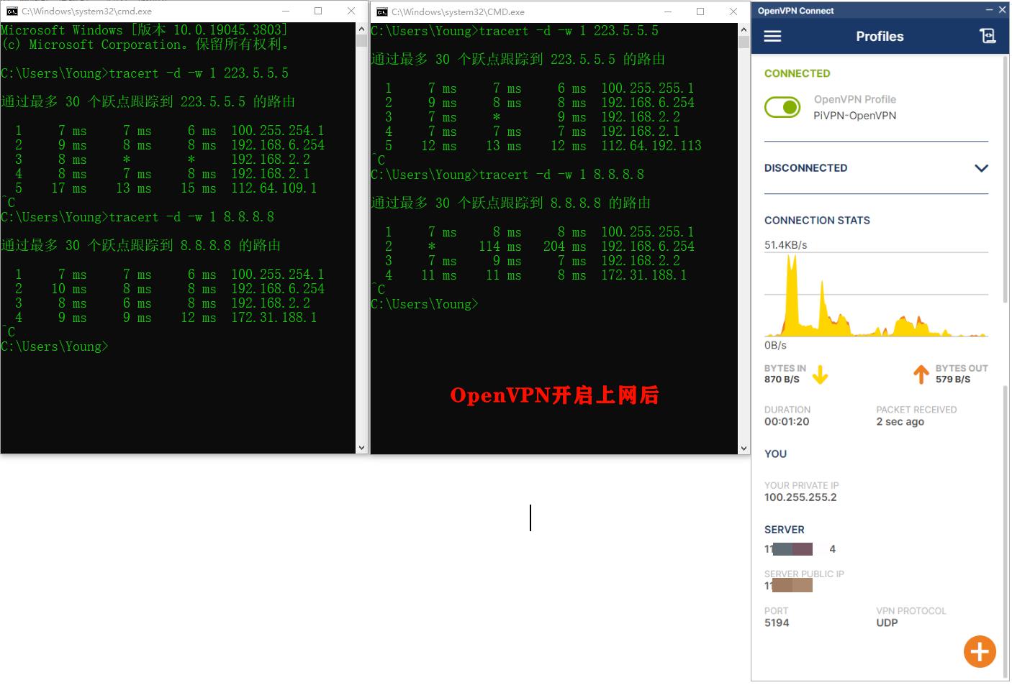Toggle off the PiVPN-OpenVPN connection switch
Screen dimensions: 1012x685
point(782,107)
